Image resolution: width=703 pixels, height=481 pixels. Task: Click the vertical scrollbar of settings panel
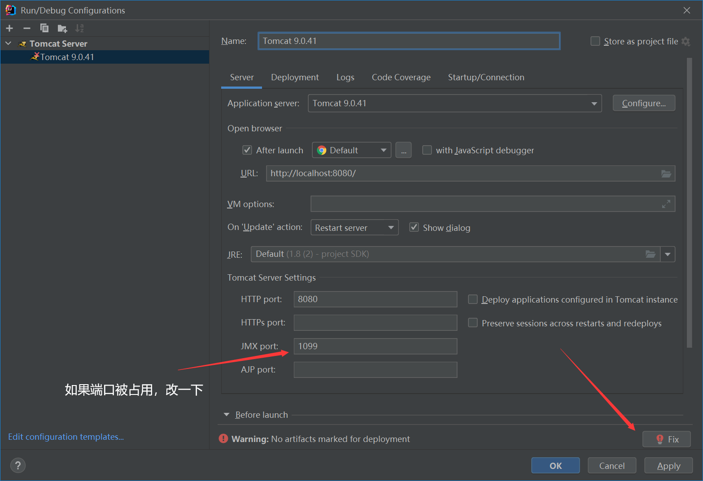pos(690,203)
